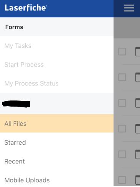This screenshot has width=140, height=187.
Task: Click the Laserfiche logo
Action: coord(26,8)
